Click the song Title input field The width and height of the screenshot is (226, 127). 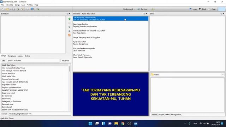click(x=33, y=61)
